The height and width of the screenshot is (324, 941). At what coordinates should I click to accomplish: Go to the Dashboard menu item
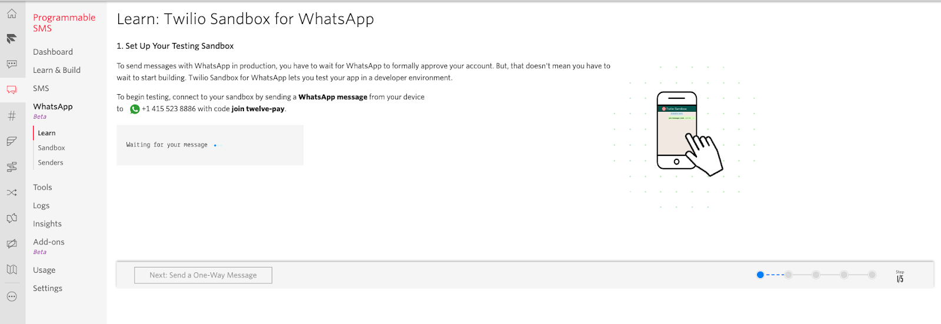pyautogui.click(x=53, y=52)
